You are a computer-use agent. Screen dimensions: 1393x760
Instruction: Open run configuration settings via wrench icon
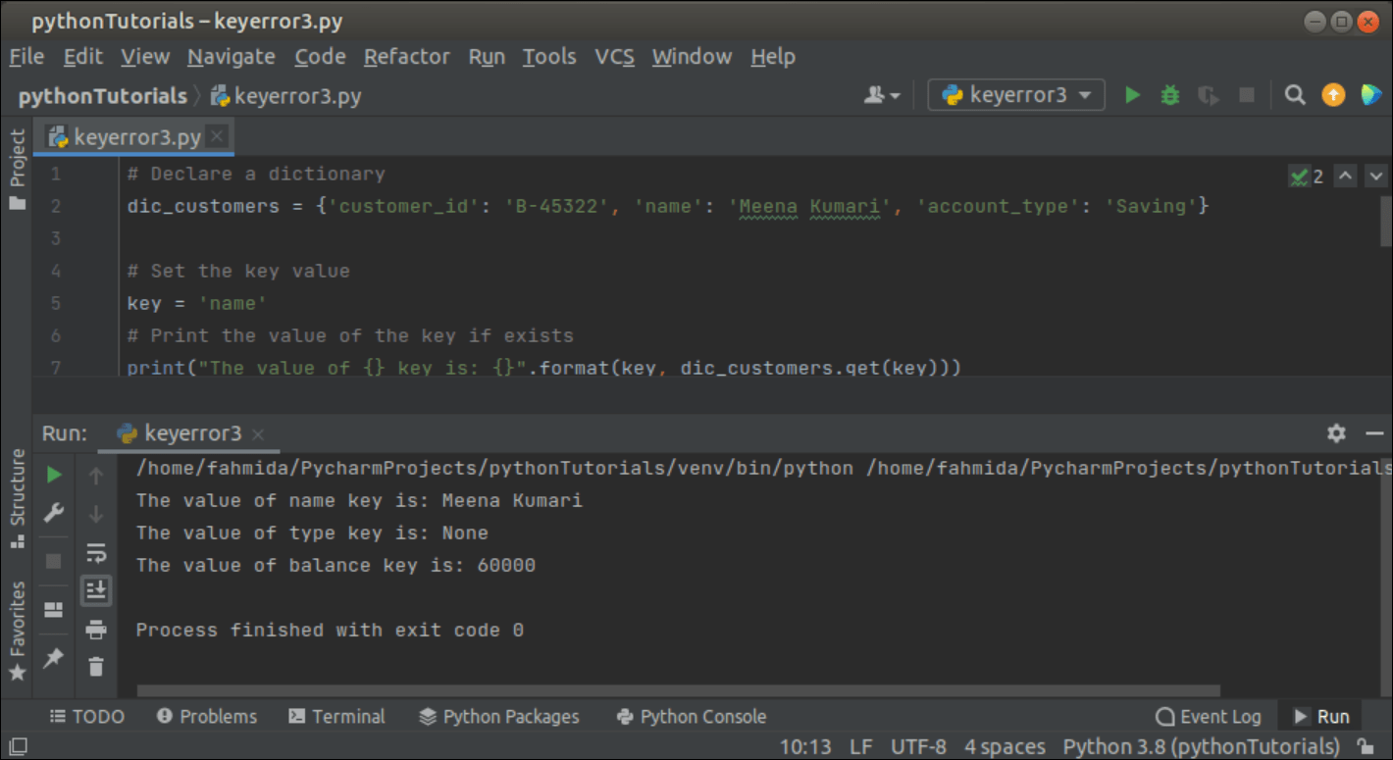click(54, 512)
